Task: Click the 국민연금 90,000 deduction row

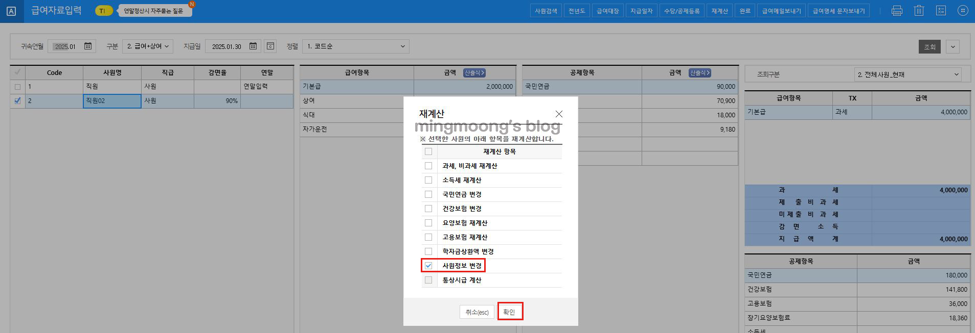Action: click(630, 87)
